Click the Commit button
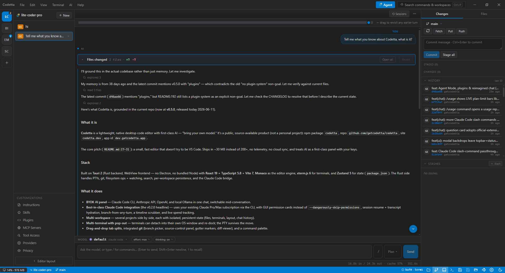Screen dimensions: 505x273 pyautogui.click(x=432, y=55)
